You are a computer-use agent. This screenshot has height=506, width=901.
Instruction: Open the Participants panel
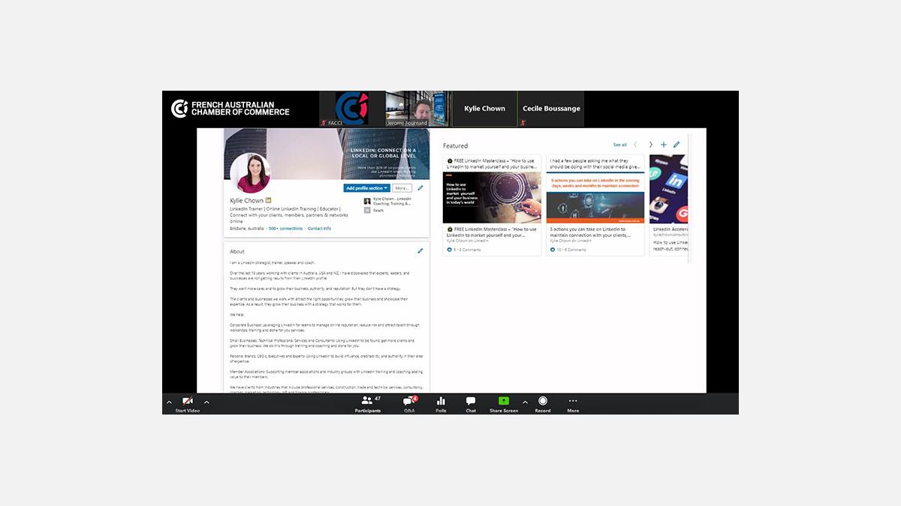pyautogui.click(x=367, y=401)
